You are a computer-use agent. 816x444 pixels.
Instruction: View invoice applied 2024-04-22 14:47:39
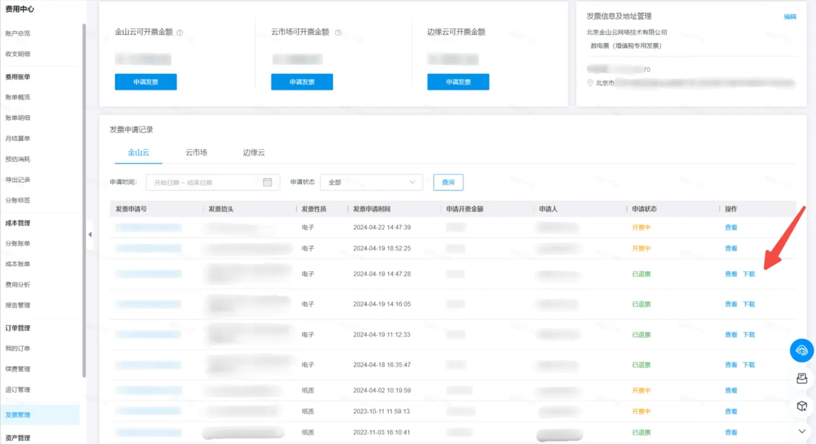point(731,227)
